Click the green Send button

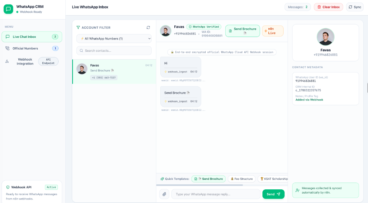[273, 194]
